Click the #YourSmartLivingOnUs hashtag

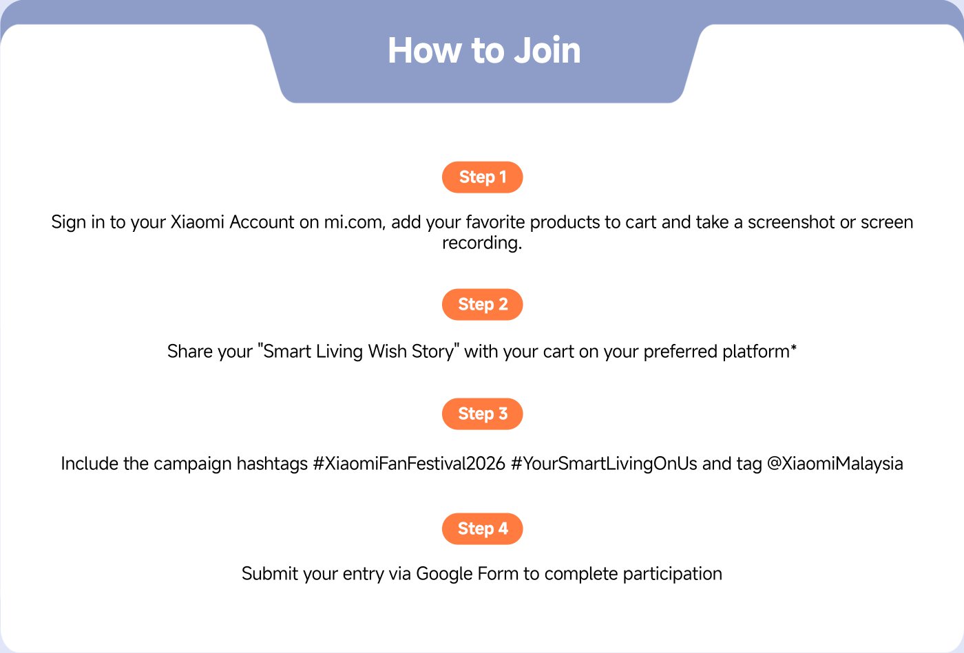coord(604,464)
